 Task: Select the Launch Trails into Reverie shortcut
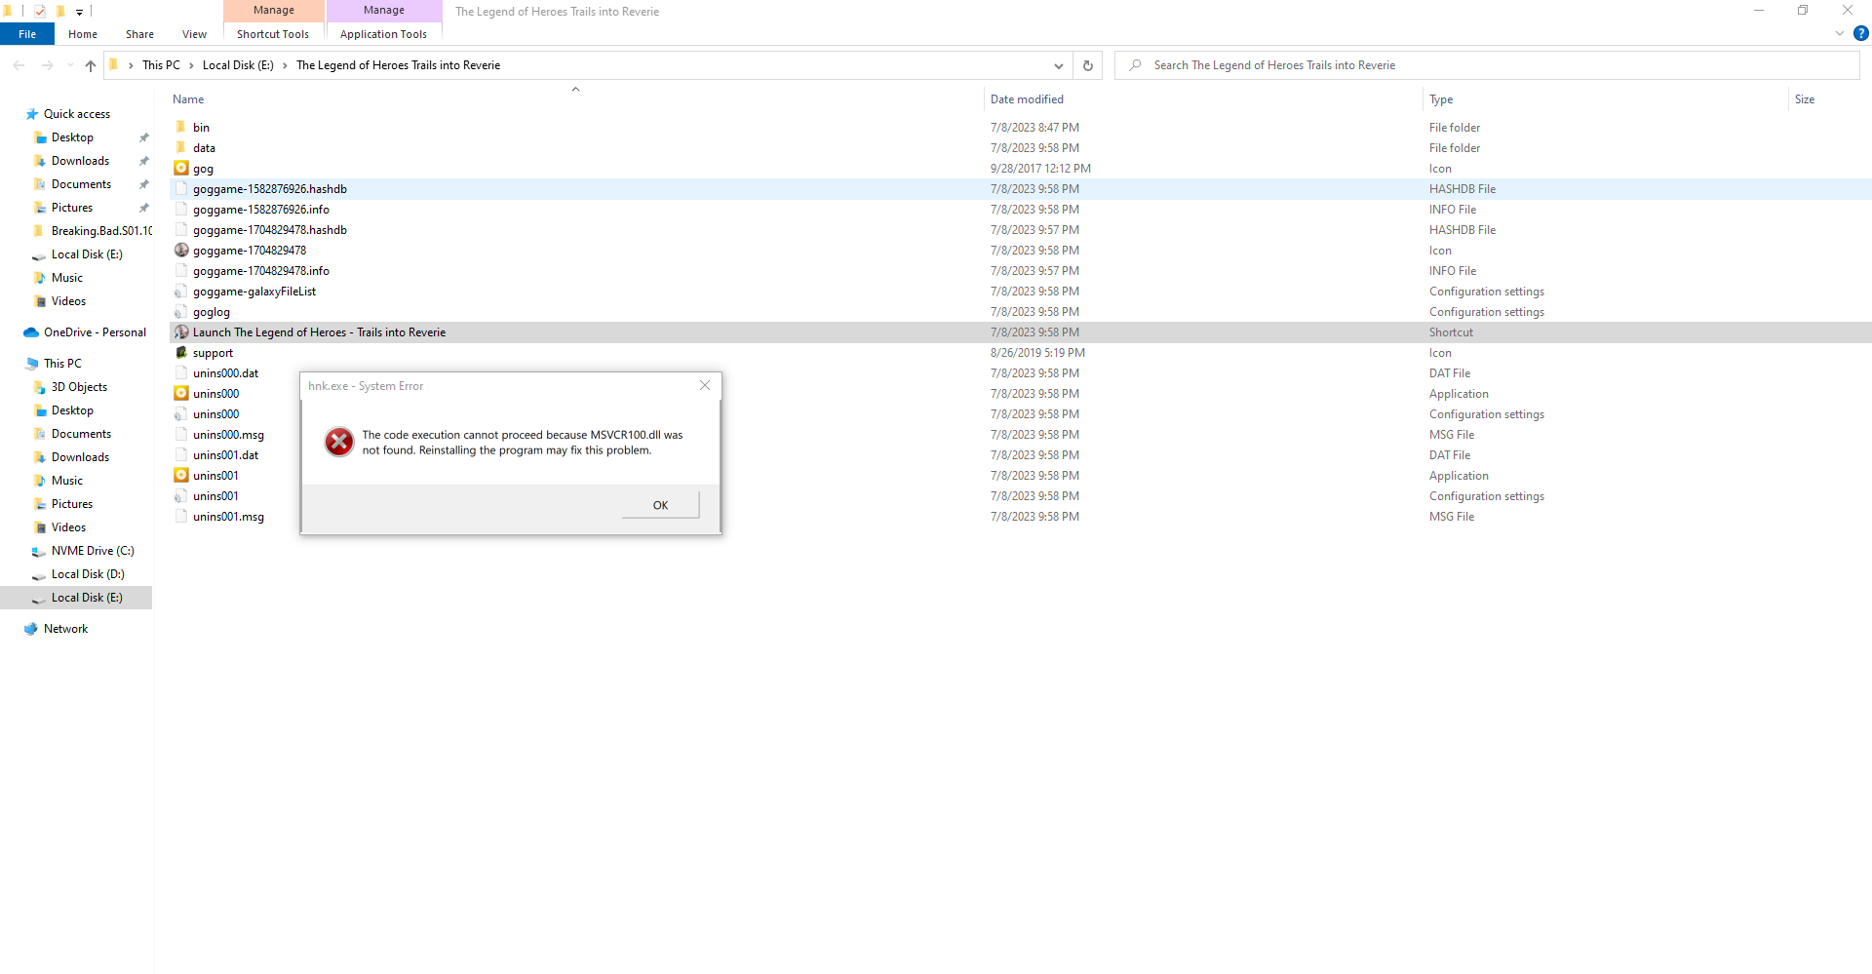(x=319, y=331)
